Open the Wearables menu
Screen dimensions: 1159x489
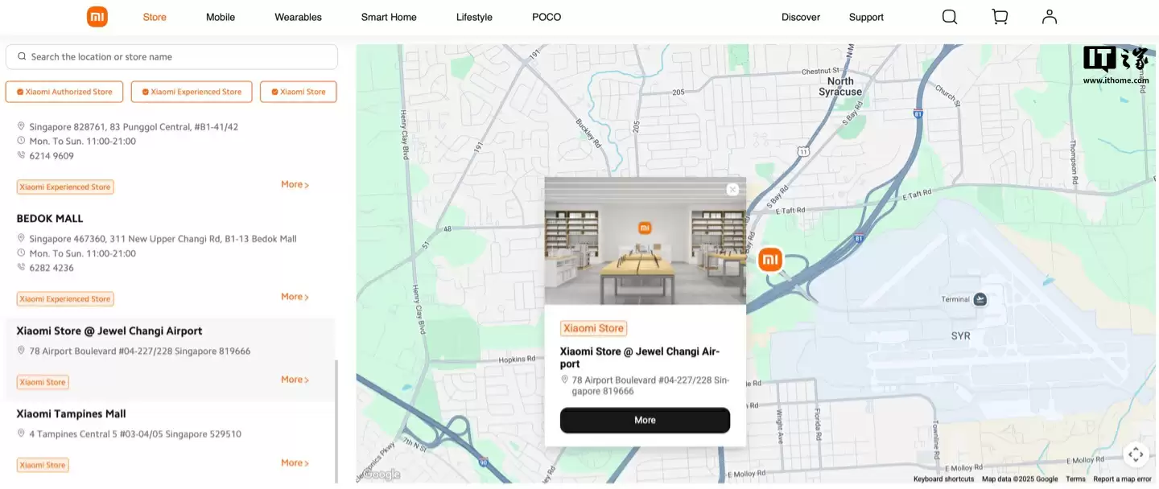(x=298, y=17)
